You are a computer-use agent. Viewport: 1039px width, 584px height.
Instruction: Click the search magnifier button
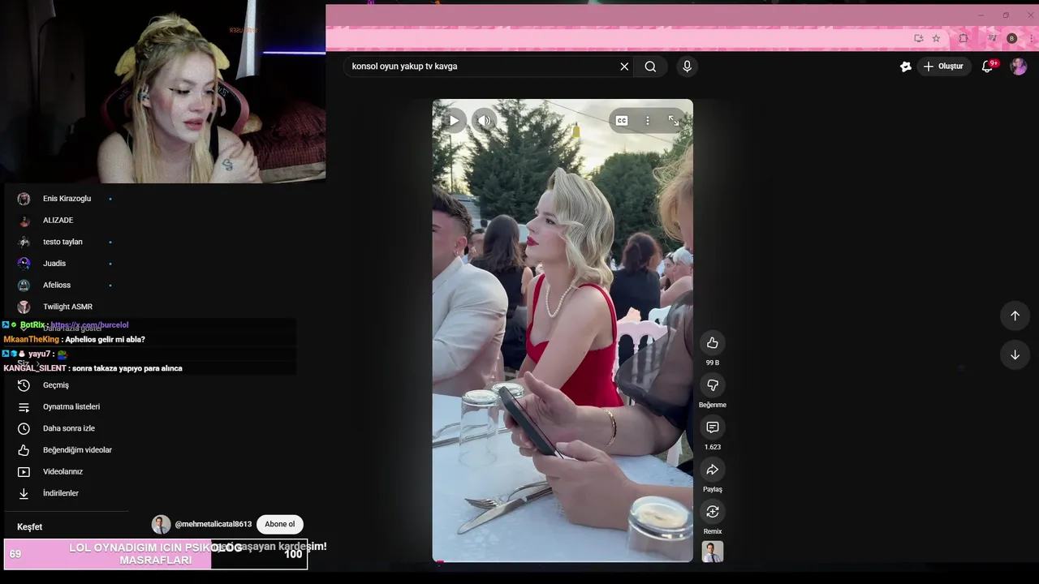[x=650, y=67]
